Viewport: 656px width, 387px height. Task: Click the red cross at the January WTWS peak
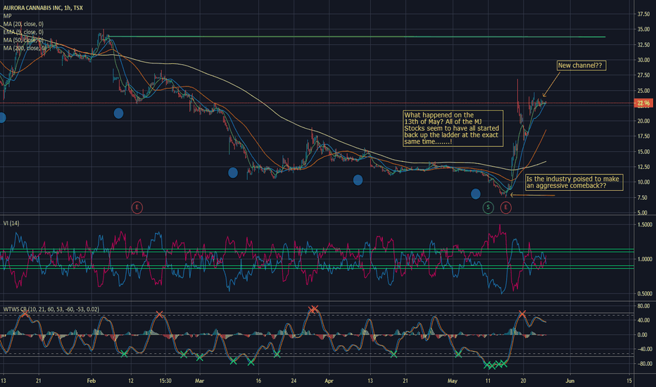(25, 313)
